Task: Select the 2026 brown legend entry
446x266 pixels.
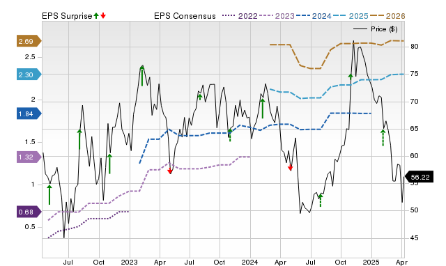Action: [x=387, y=16]
